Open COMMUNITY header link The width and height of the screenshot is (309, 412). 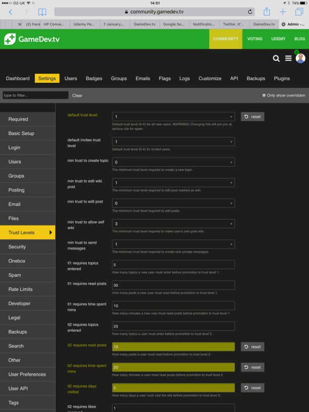(226, 39)
